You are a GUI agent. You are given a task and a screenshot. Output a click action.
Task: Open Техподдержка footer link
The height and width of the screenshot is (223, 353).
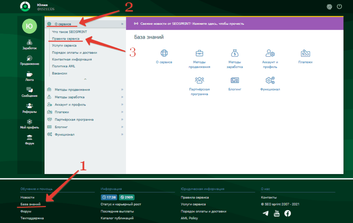(32, 218)
